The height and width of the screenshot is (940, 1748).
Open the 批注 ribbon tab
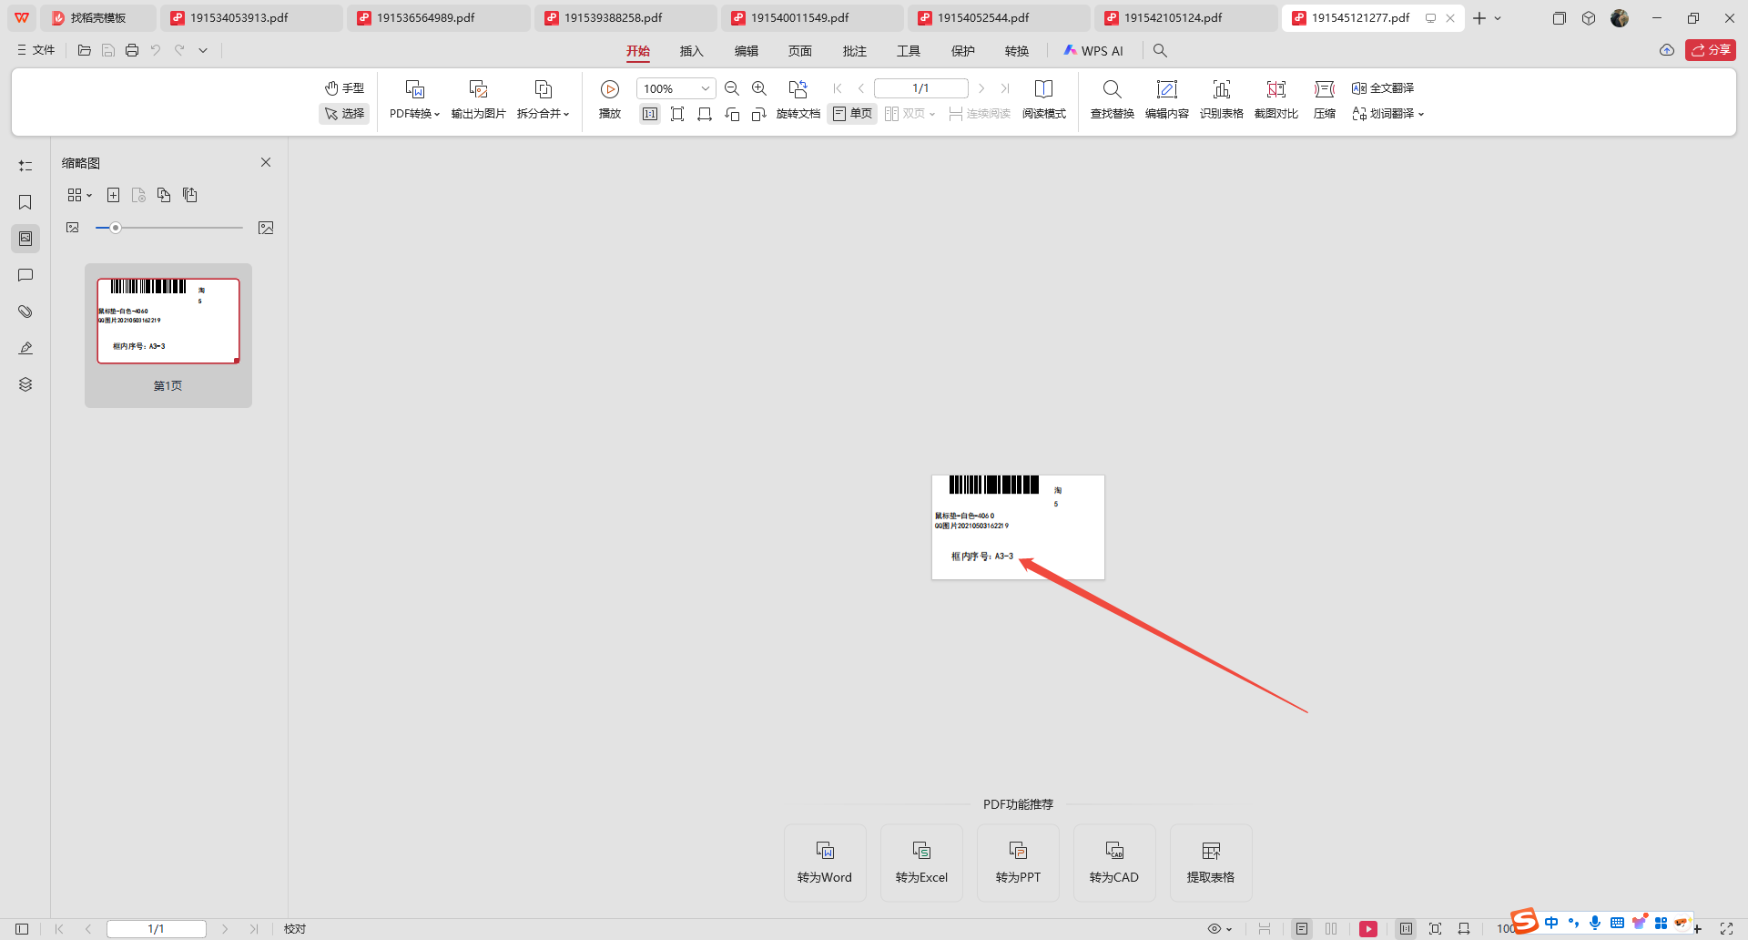855,51
